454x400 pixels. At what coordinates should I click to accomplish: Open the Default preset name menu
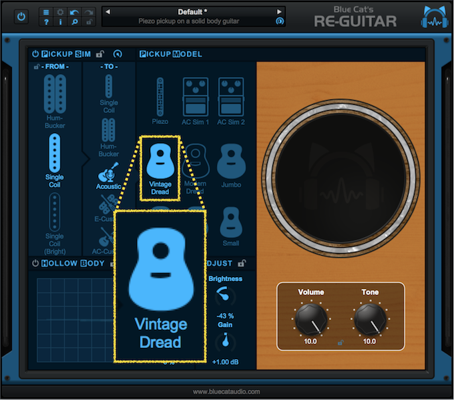pyautogui.click(x=192, y=12)
